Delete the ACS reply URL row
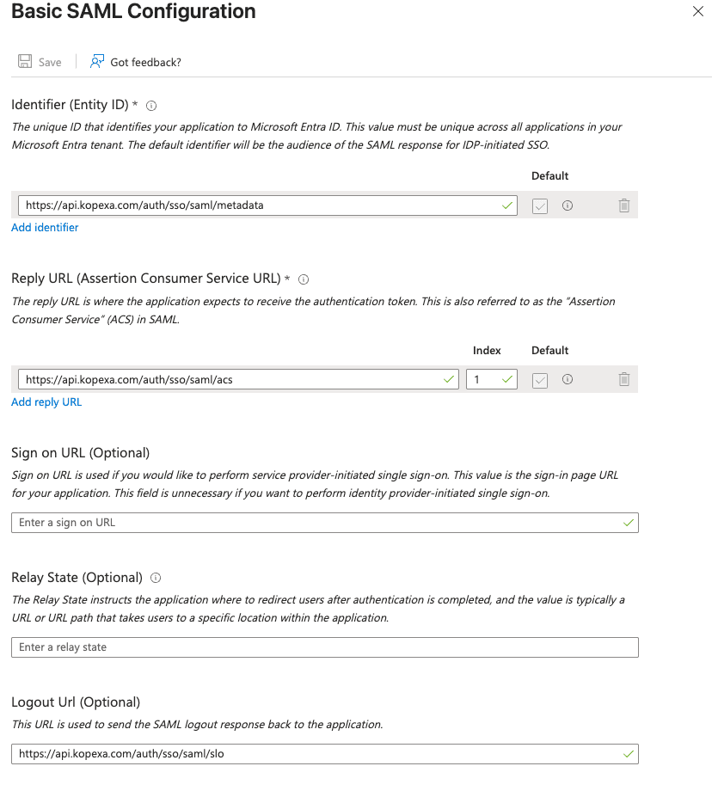 (x=623, y=379)
